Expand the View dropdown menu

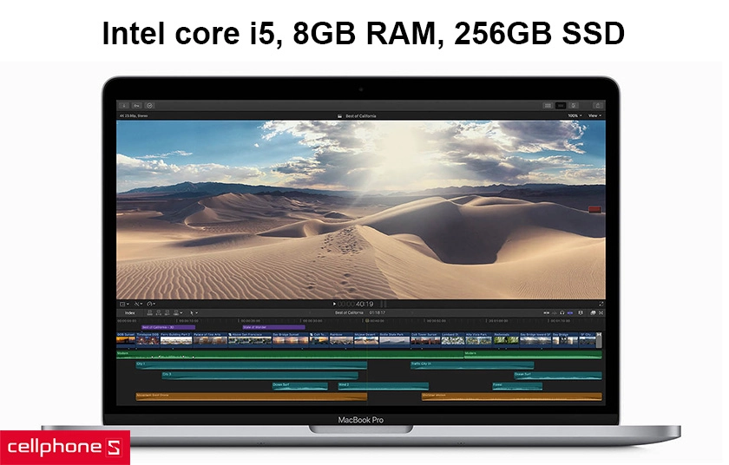(x=594, y=115)
